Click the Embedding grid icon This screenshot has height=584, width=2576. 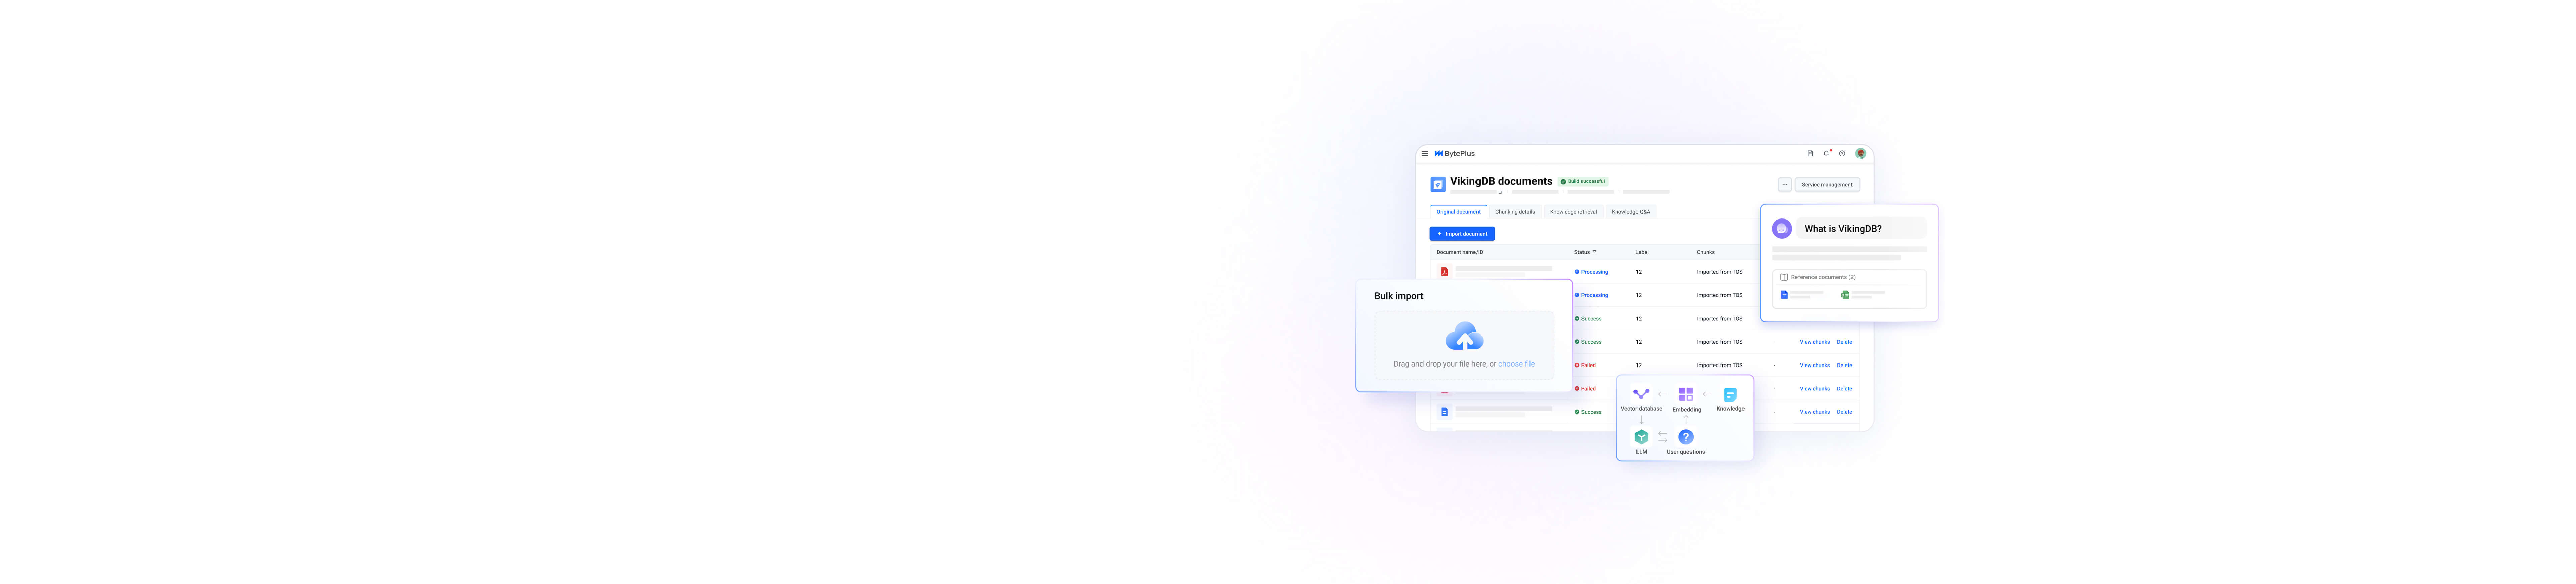[1686, 394]
